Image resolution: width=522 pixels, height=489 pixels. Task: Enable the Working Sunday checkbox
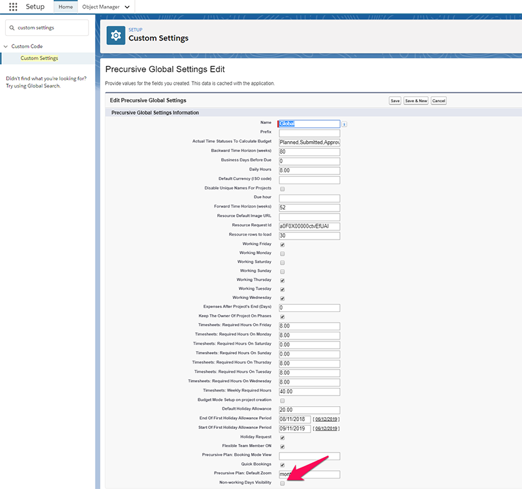(283, 272)
